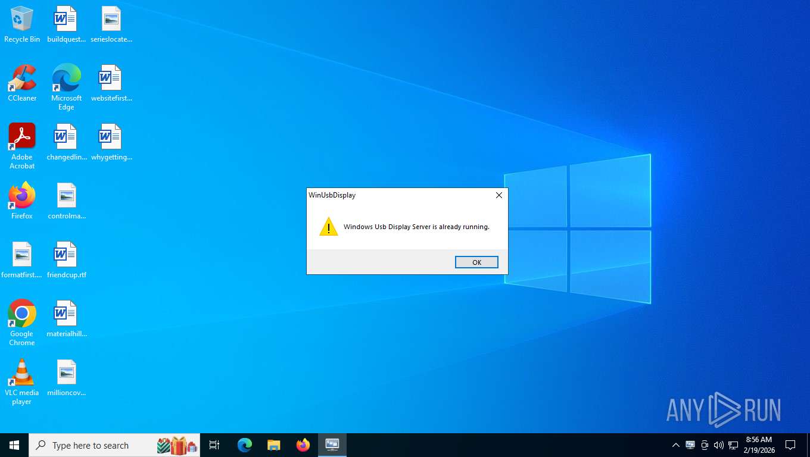Select the Firefox desktop shortcut
This screenshot has width=810, height=457.
(22, 201)
